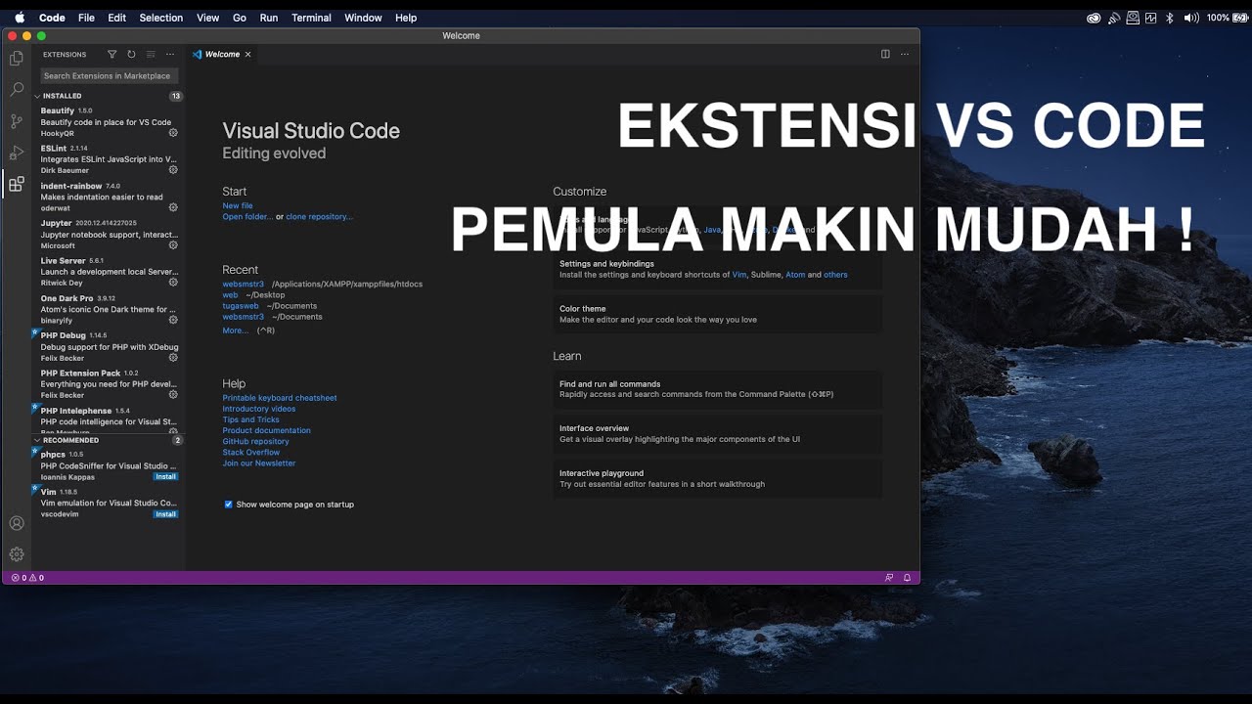Close the Welcome tab
Image resolution: width=1252 pixels, height=704 pixels.
[247, 55]
